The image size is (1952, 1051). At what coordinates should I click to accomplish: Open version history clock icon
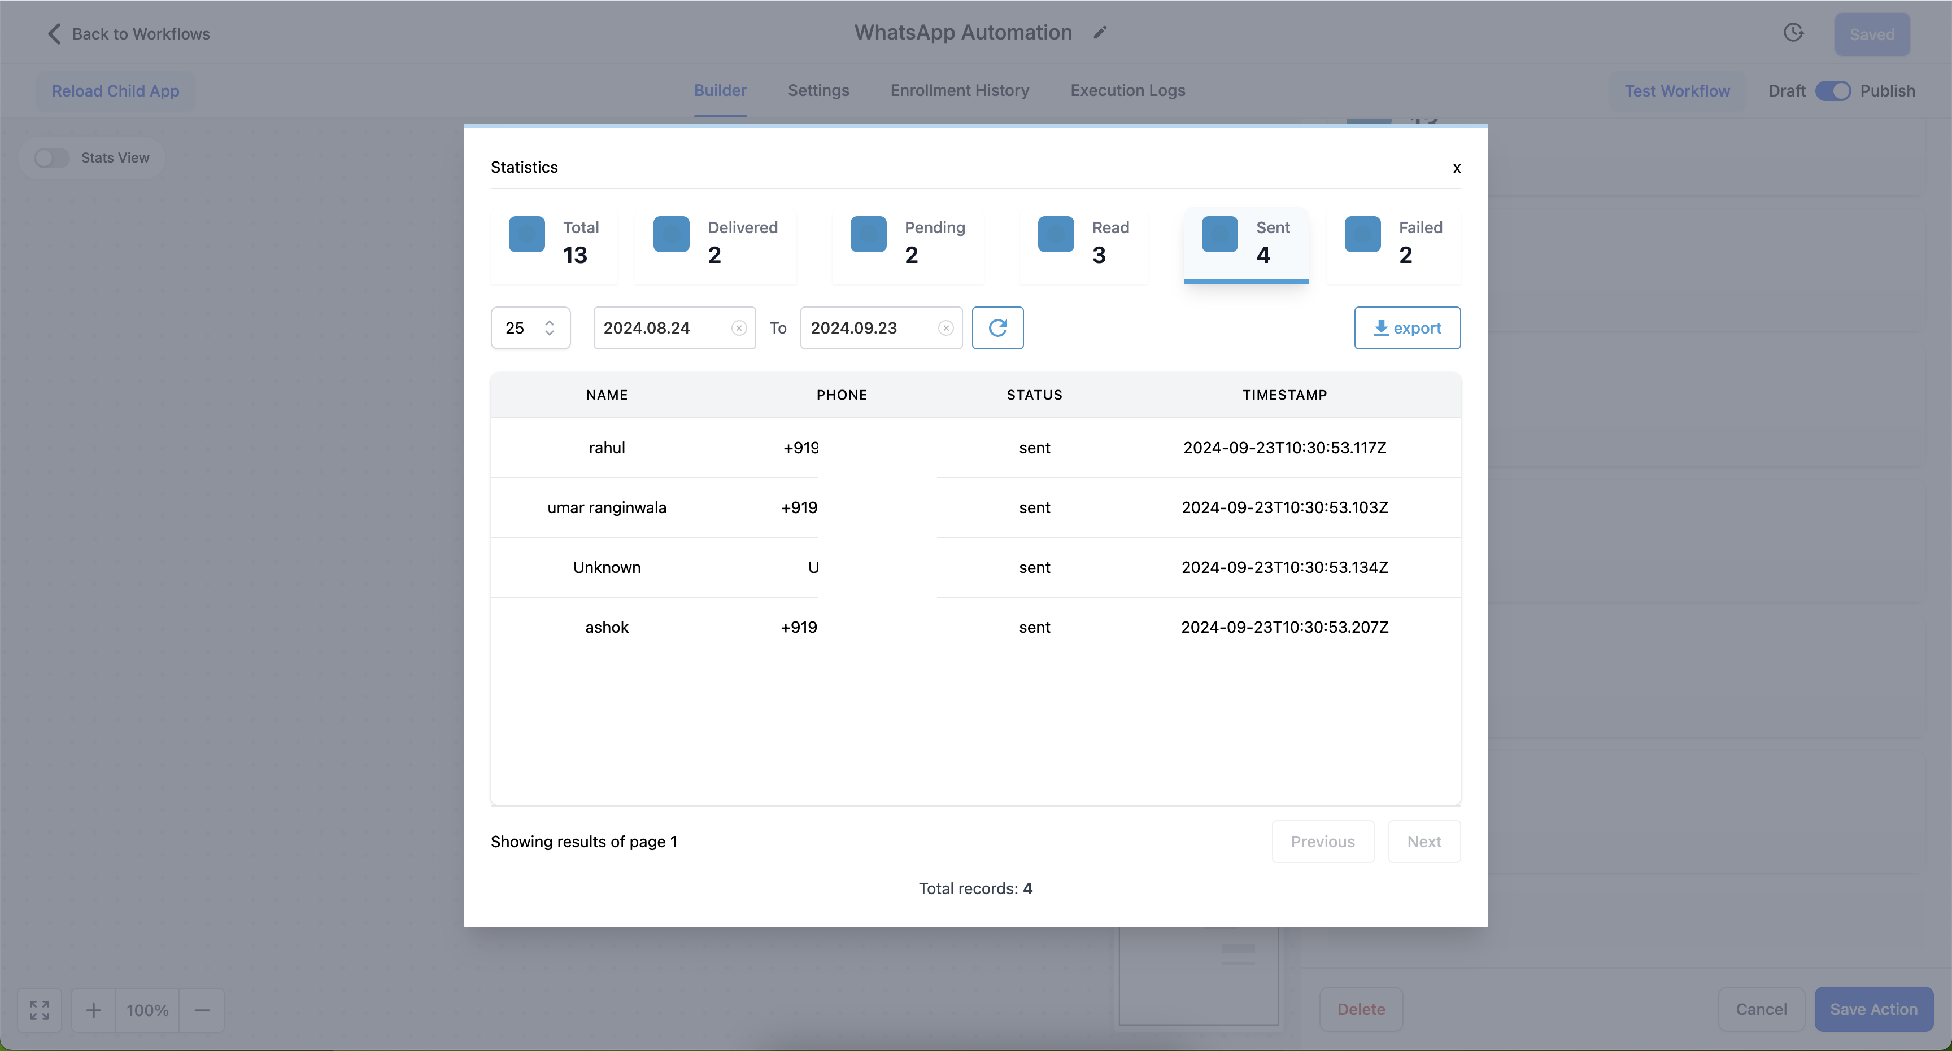[1793, 33]
